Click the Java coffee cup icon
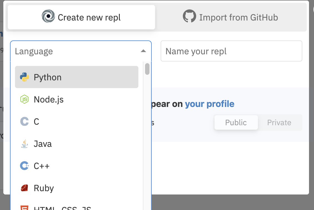 click(x=24, y=144)
